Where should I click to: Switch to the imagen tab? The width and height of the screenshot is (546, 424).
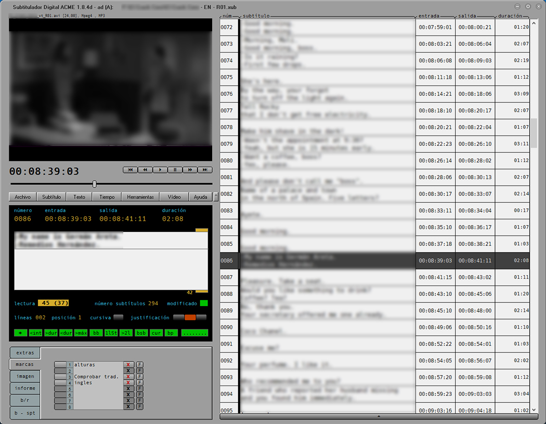(25, 376)
